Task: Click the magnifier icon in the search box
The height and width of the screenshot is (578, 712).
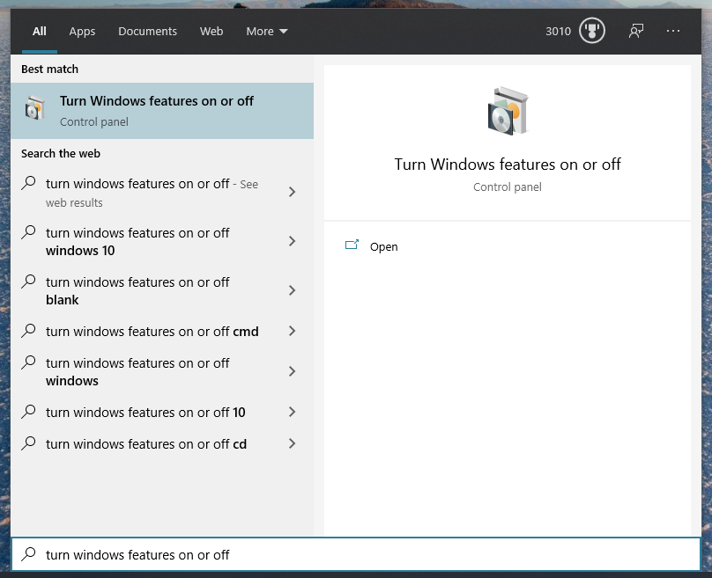Action: tap(28, 553)
